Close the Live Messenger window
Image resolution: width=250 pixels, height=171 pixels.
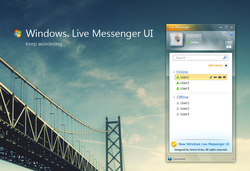[232, 27]
